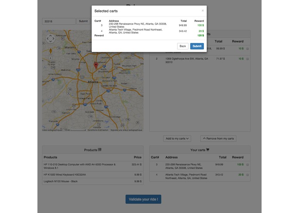The height and width of the screenshot is (213, 299).
Task: Tick the checkbox for cart 2
Action: [x=247, y=59]
